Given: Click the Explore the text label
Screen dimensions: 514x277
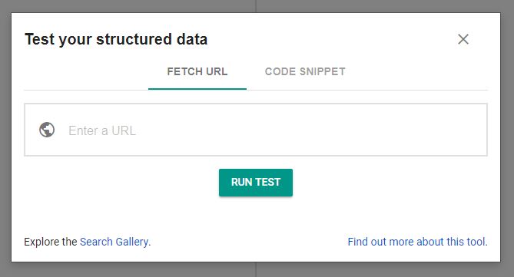Looking at the screenshot, I should tap(51, 242).
